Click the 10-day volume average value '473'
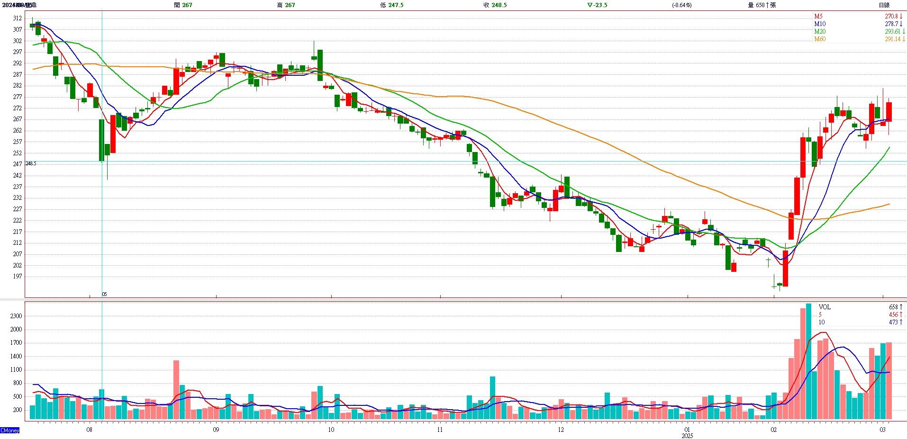 coord(893,323)
